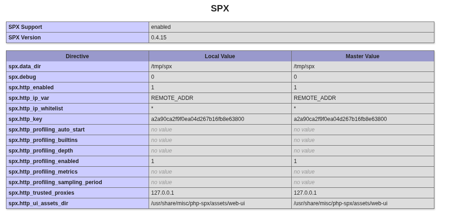
Task: Click the spx.http_enabled directive name
Action: click(x=31, y=87)
